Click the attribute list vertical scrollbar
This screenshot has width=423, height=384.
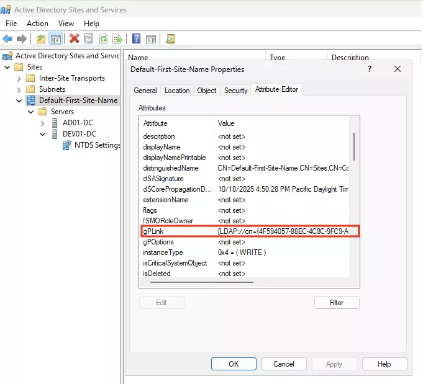point(354,199)
